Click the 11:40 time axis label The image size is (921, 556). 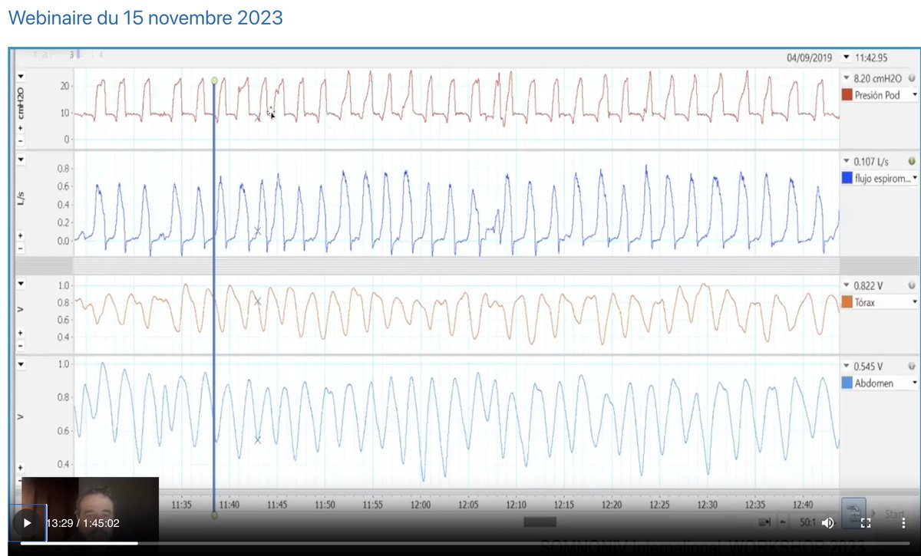click(229, 505)
